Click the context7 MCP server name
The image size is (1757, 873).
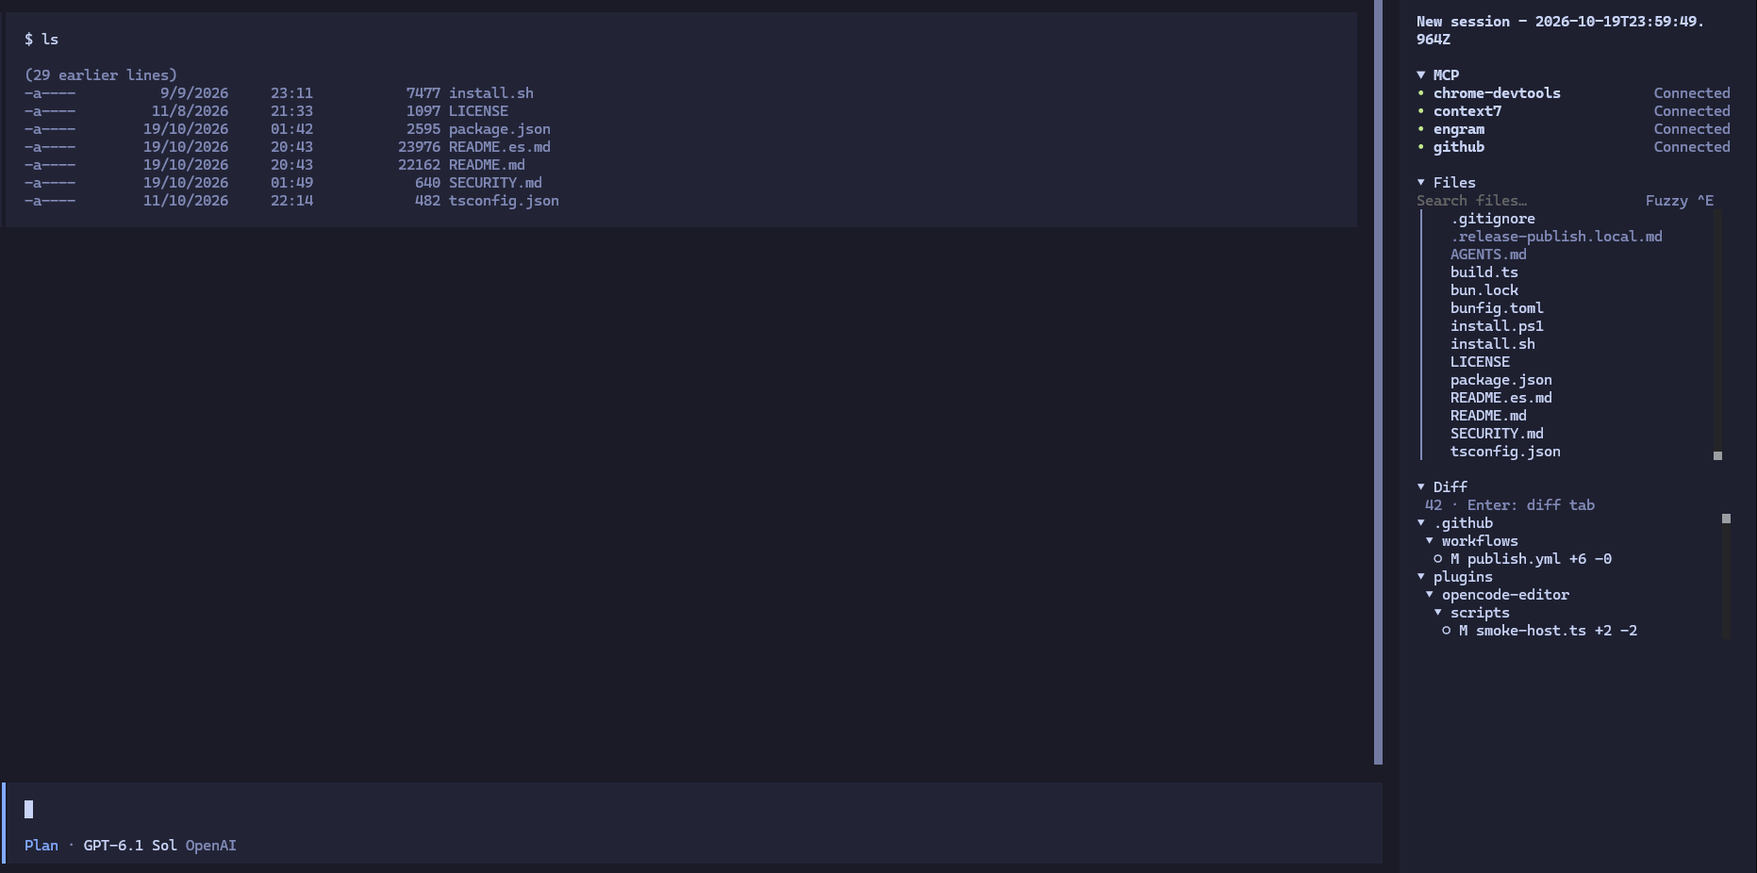tap(1467, 111)
